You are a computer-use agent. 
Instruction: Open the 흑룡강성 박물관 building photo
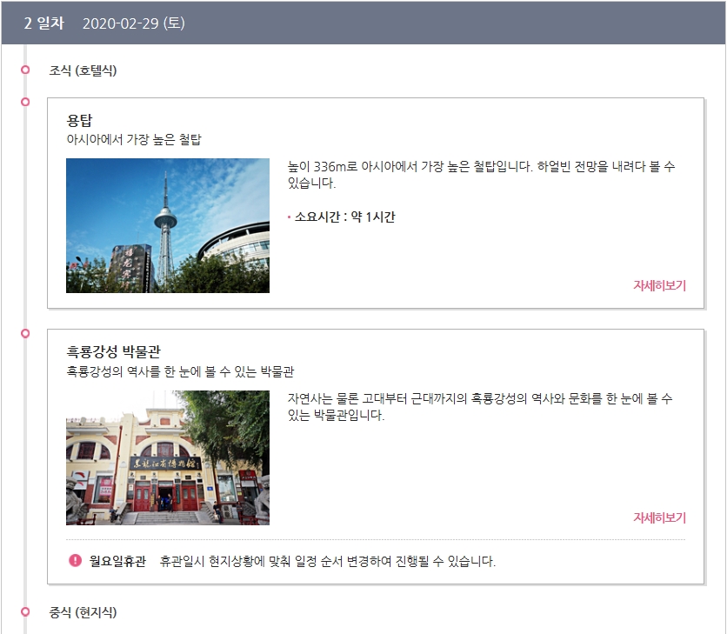[168, 457]
